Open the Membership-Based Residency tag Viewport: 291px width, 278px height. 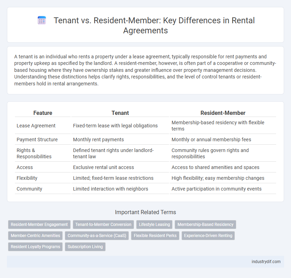click(205, 225)
